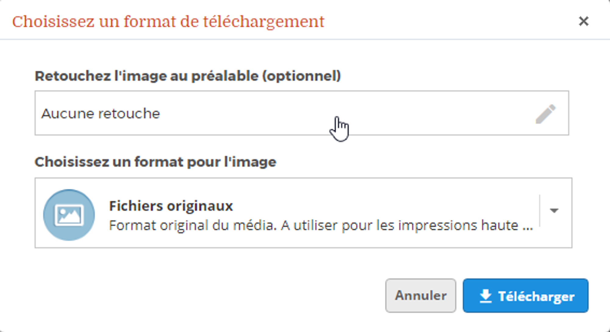Click the 'Fichiers originaux' bold option title
Screen dimensions: 610x332
171,206
